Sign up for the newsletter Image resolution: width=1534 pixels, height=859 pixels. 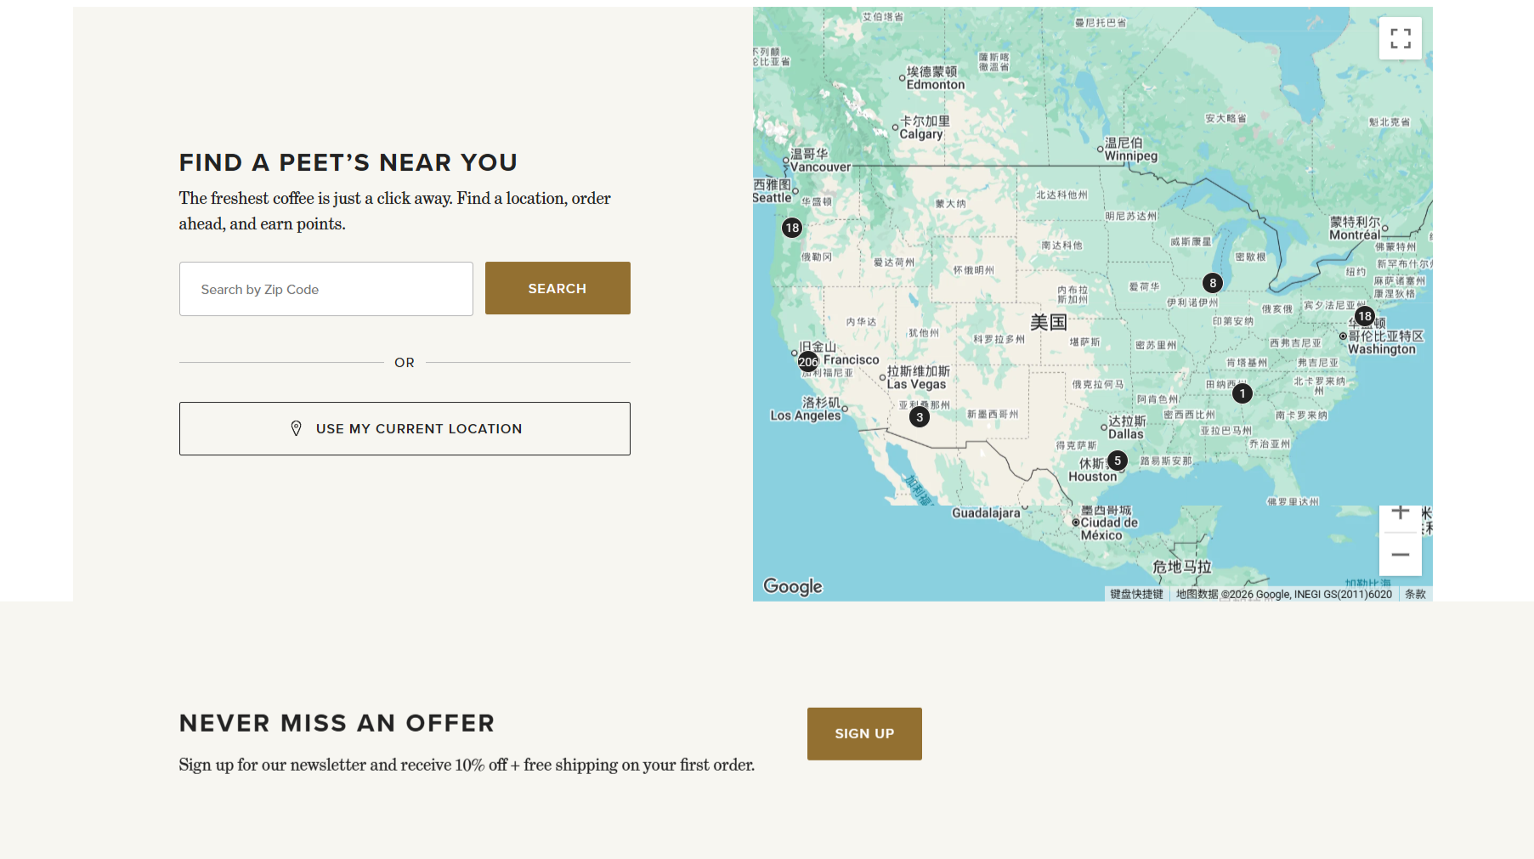(864, 733)
